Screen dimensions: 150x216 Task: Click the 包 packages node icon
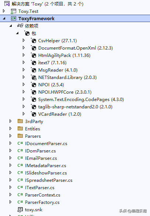pyautogui.click(x=27, y=33)
